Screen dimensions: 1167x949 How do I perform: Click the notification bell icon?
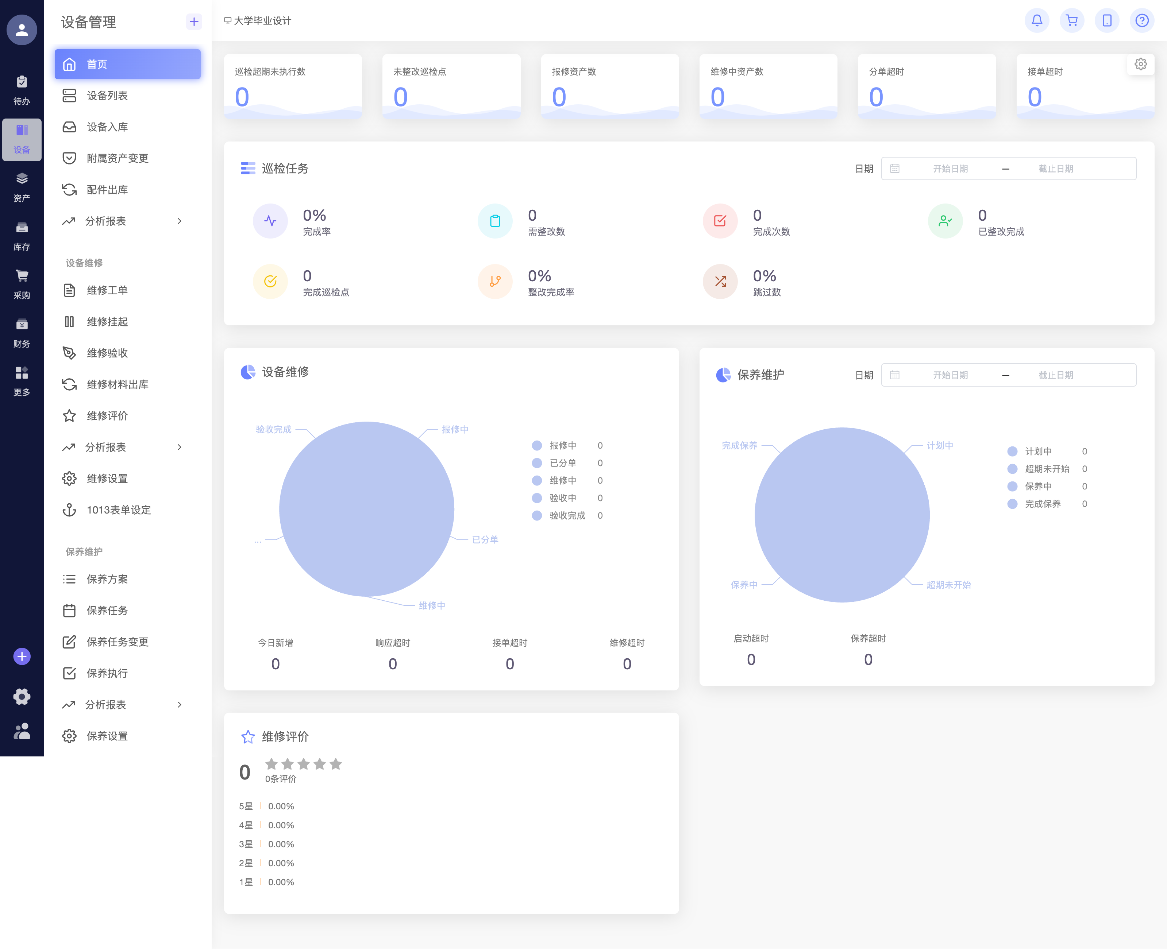point(1036,21)
